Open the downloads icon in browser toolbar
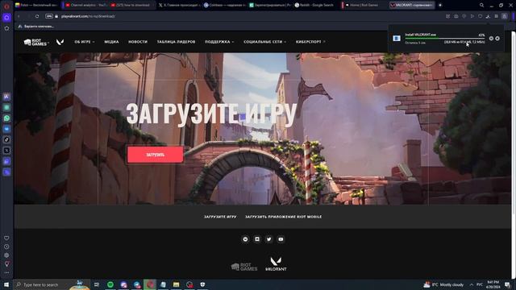Screen dimensions: 516x290 click(488, 16)
